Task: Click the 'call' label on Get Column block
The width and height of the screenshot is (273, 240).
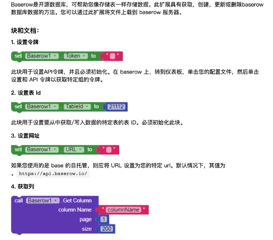Action: [19, 201]
